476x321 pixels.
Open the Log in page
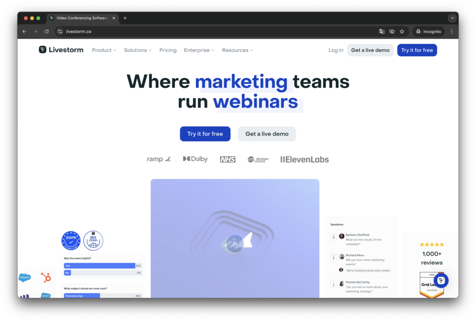336,50
